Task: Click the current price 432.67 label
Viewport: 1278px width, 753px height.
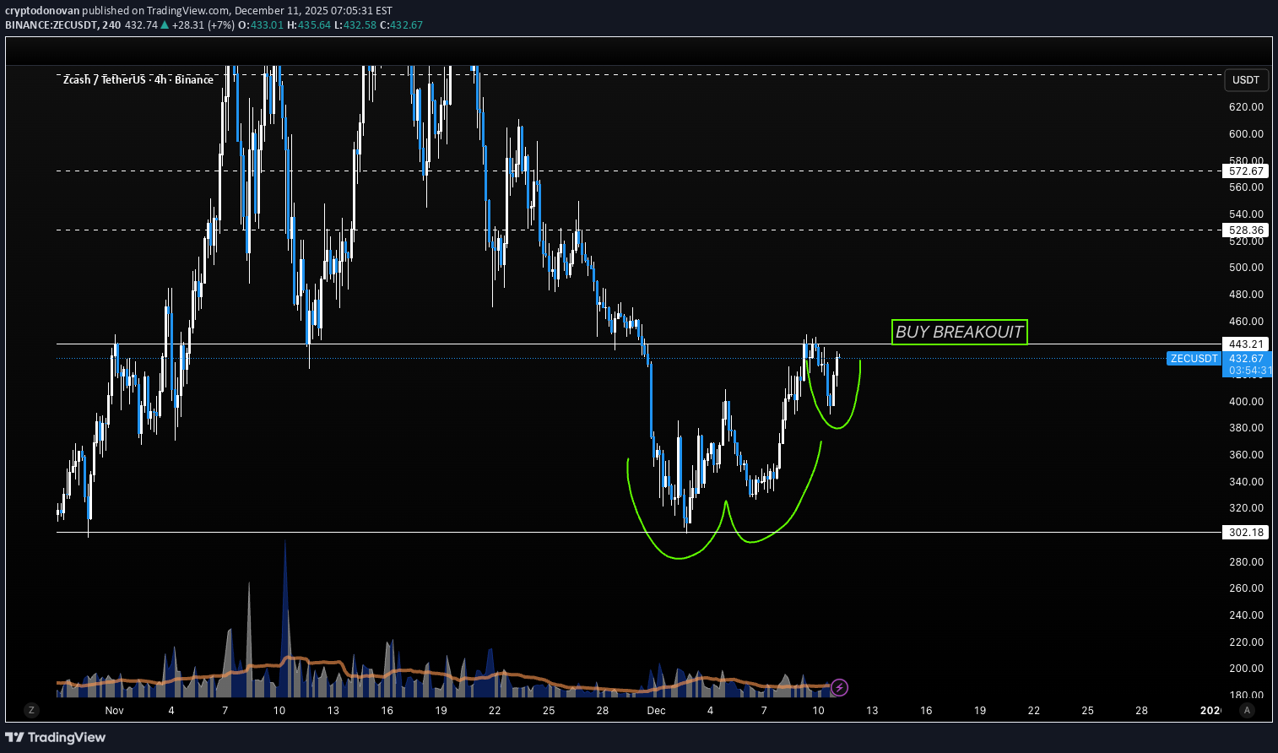Action: point(1246,359)
